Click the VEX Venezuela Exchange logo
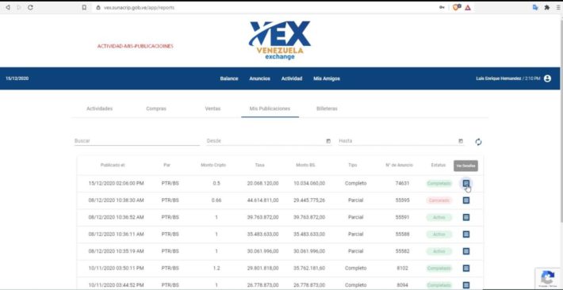The width and height of the screenshot is (563, 290). tap(279, 40)
